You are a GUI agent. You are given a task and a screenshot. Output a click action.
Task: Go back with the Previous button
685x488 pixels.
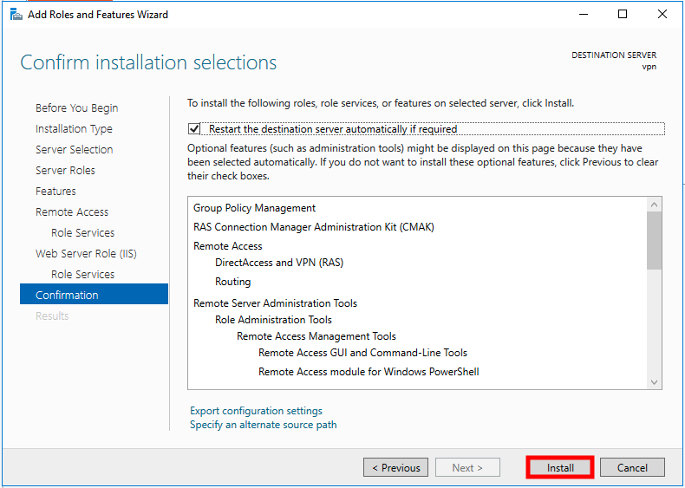coord(395,467)
